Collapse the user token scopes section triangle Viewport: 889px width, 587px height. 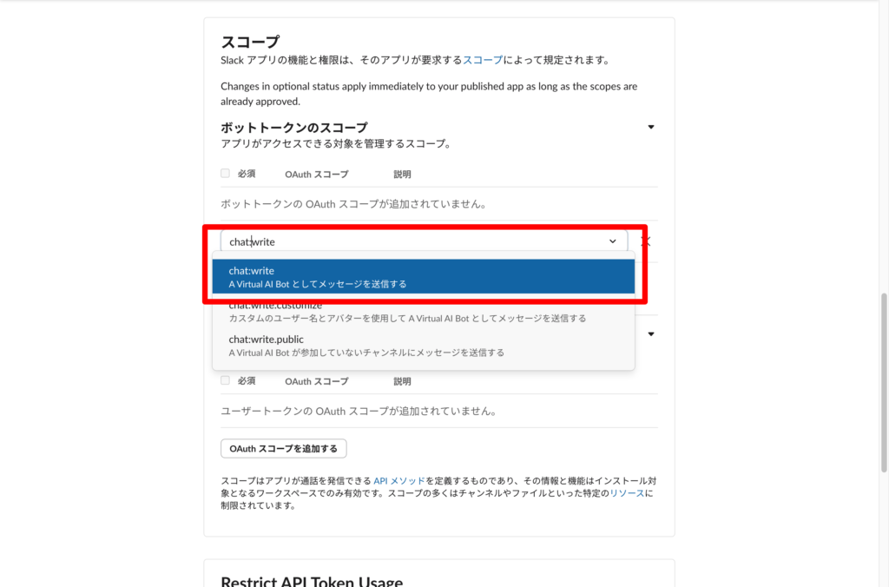[x=651, y=334]
